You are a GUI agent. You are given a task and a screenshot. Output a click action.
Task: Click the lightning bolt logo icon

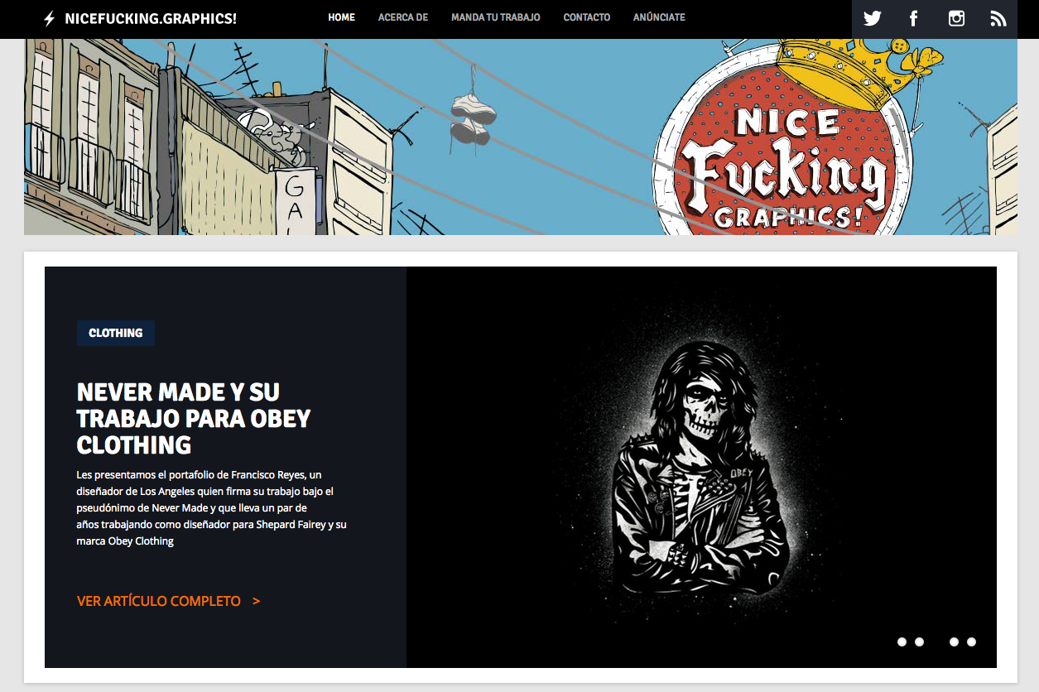[50, 18]
